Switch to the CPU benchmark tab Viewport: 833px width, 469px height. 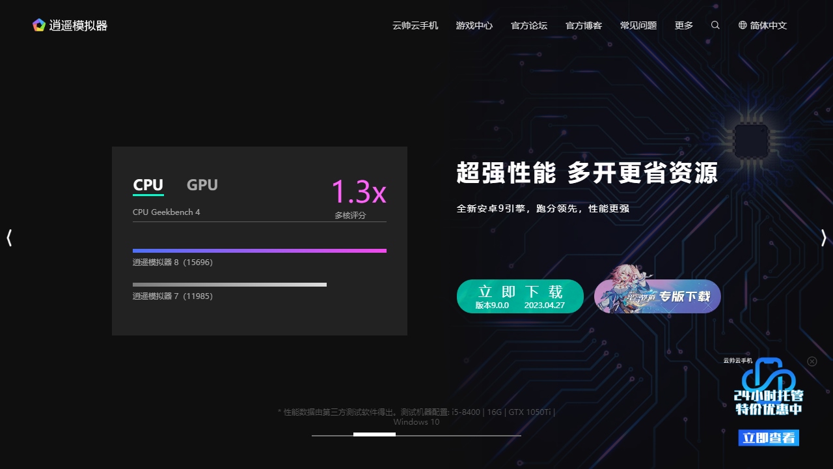point(148,186)
